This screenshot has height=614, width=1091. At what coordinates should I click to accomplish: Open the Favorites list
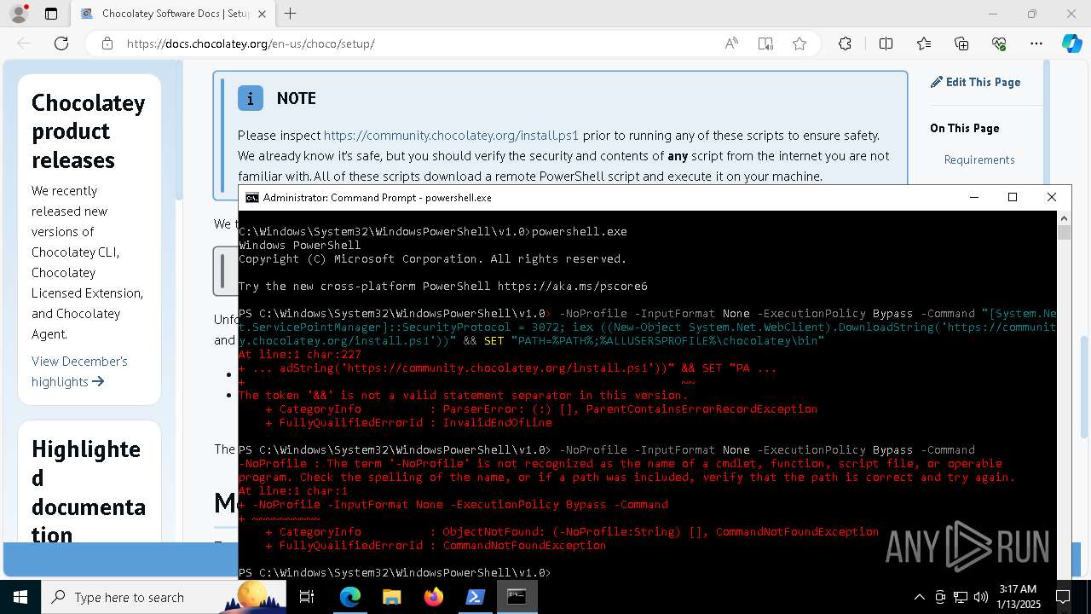click(x=924, y=43)
